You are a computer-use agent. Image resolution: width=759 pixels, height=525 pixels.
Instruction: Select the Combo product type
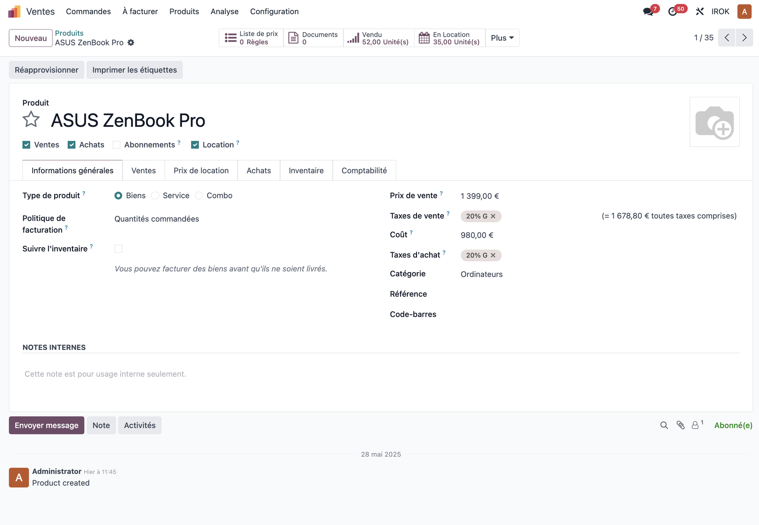tap(199, 196)
